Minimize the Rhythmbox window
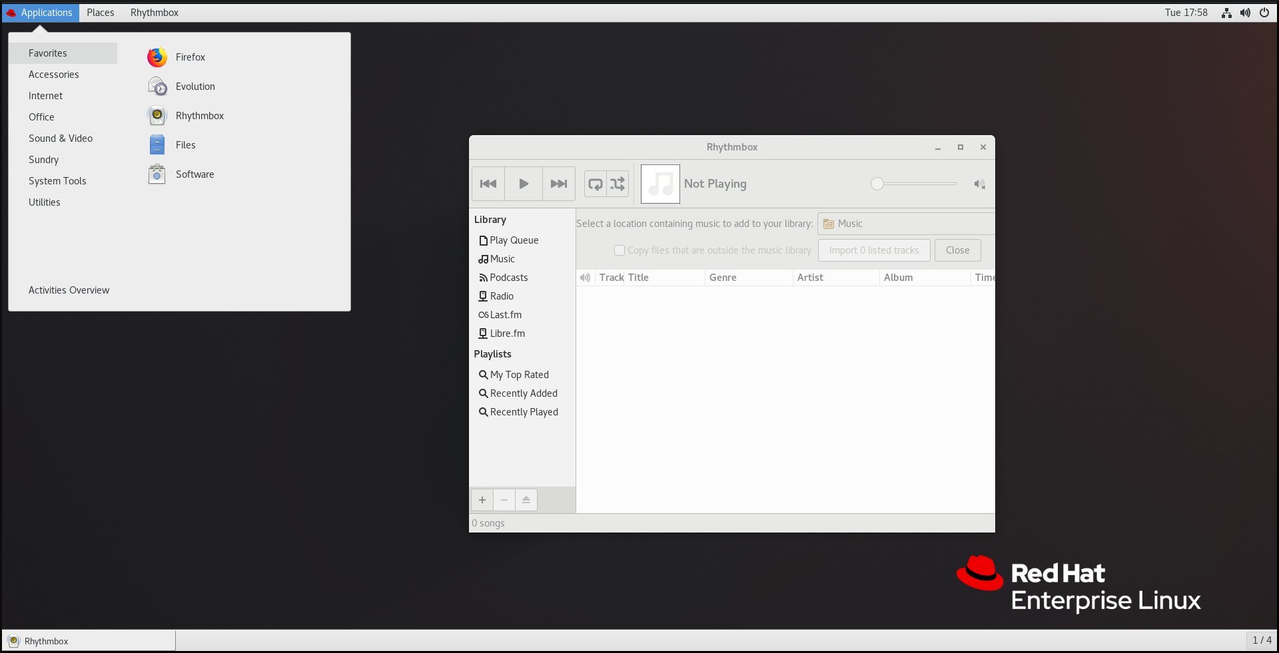The width and height of the screenshot is (1279, 653). [938, 148]
